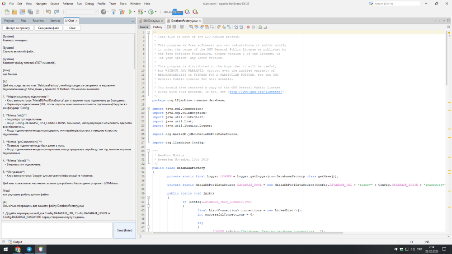Click the Find Selection magnifier in editor toolbar
This screenshot has width=452, height=254.
pos(191,27)
